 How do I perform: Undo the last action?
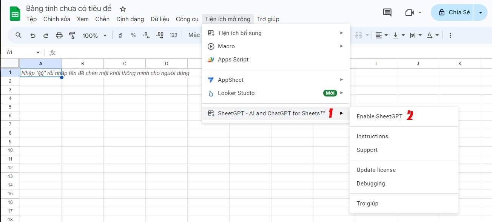click(33, 35)
